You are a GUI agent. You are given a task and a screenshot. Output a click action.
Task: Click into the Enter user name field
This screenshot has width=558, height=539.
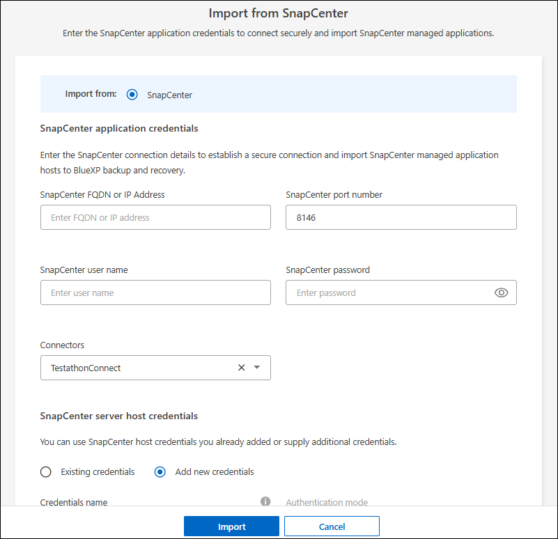[155, 292]
